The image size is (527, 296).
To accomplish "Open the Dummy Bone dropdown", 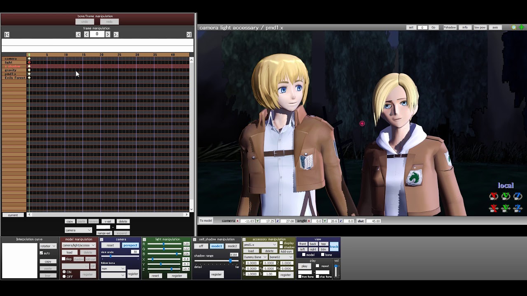I will click(255, 257).
